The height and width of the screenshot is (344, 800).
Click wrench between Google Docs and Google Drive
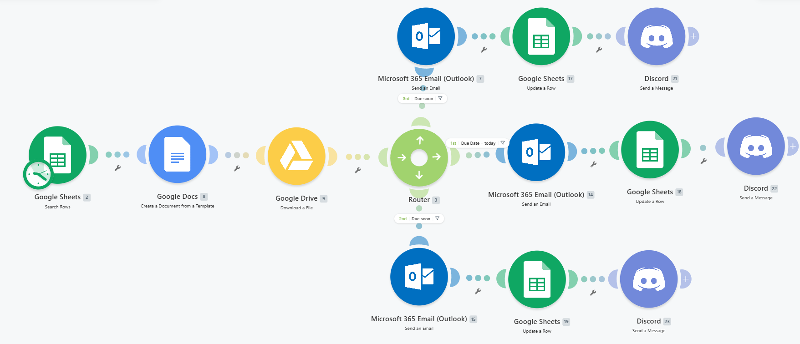pos(237,168)
